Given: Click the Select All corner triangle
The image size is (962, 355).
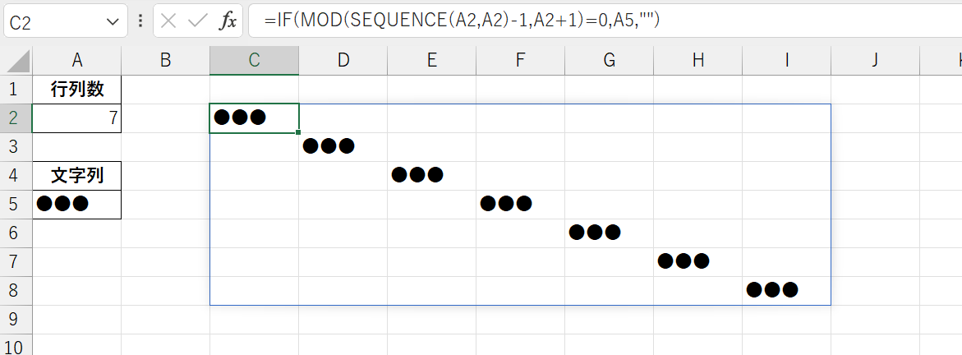Looking at the screenshot, I should point(16,61).
